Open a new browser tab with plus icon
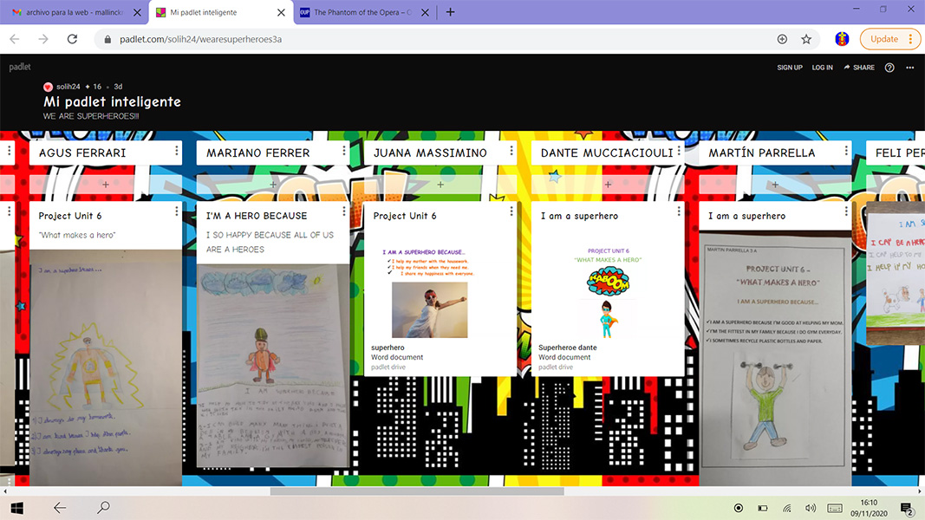925x520 pixels. coord(450,13)
